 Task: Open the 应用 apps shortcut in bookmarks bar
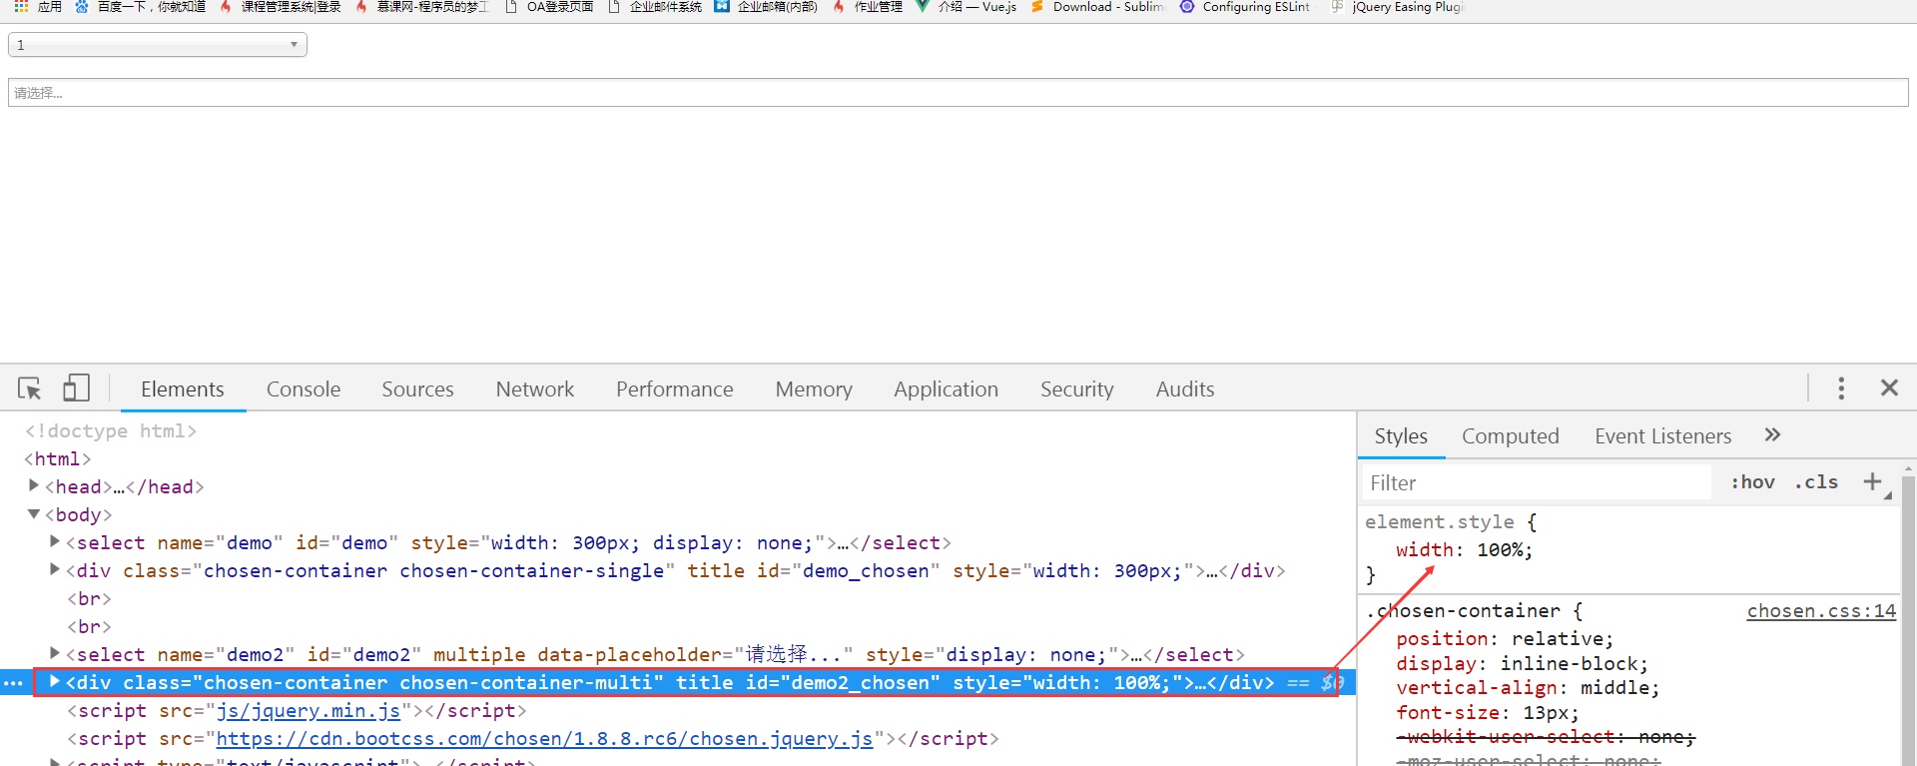point(38,7)
